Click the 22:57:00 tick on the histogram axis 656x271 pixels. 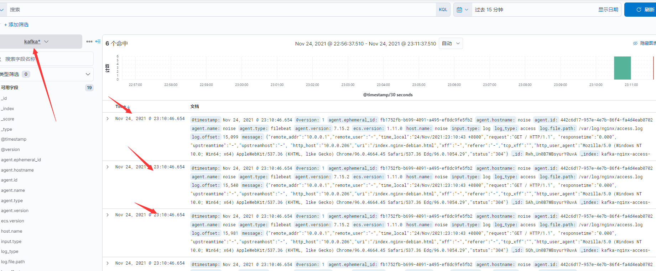click(x=135, y=85)
